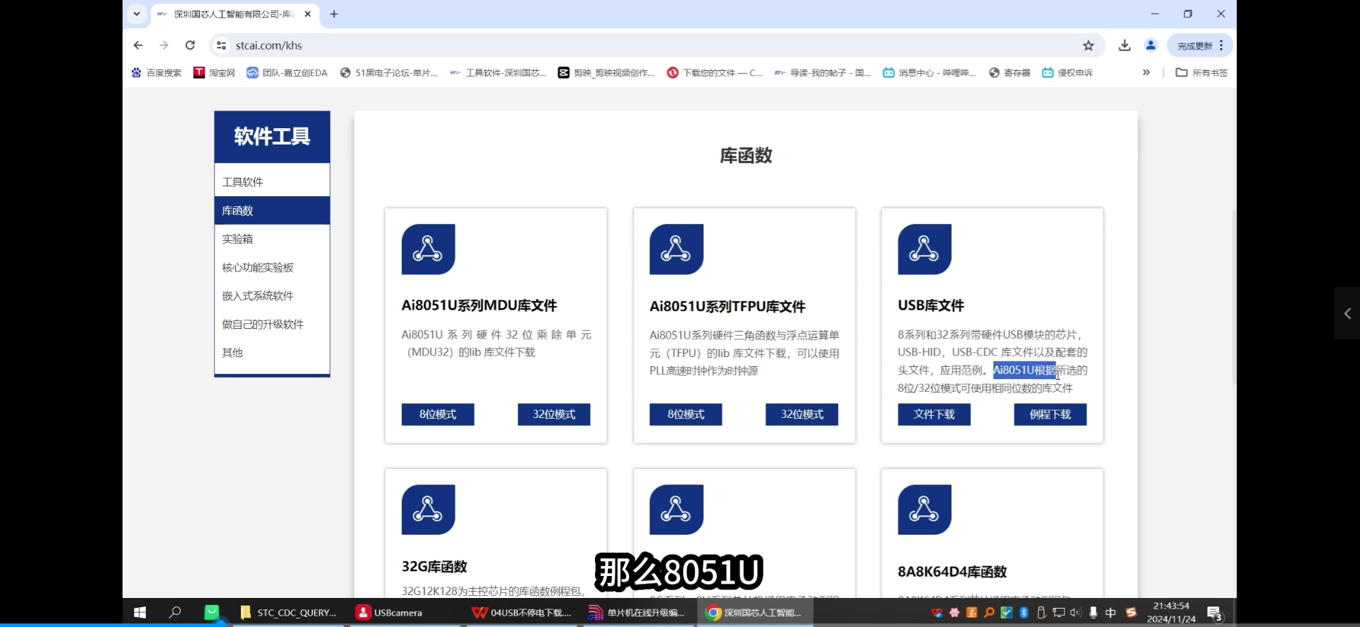The height and width of the screenshot is (627, 1360).
Task: Download MDU library 8位模式
Action: coord(438,414)
